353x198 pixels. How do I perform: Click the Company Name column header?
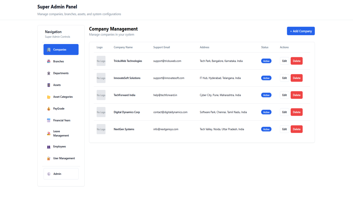pyautogui.click(x=123, y=47)
